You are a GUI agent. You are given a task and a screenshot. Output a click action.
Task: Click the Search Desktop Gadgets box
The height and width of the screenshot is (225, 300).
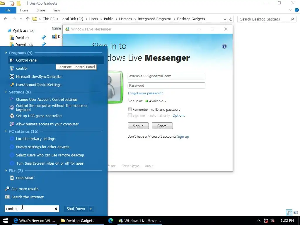pos(267,19)
